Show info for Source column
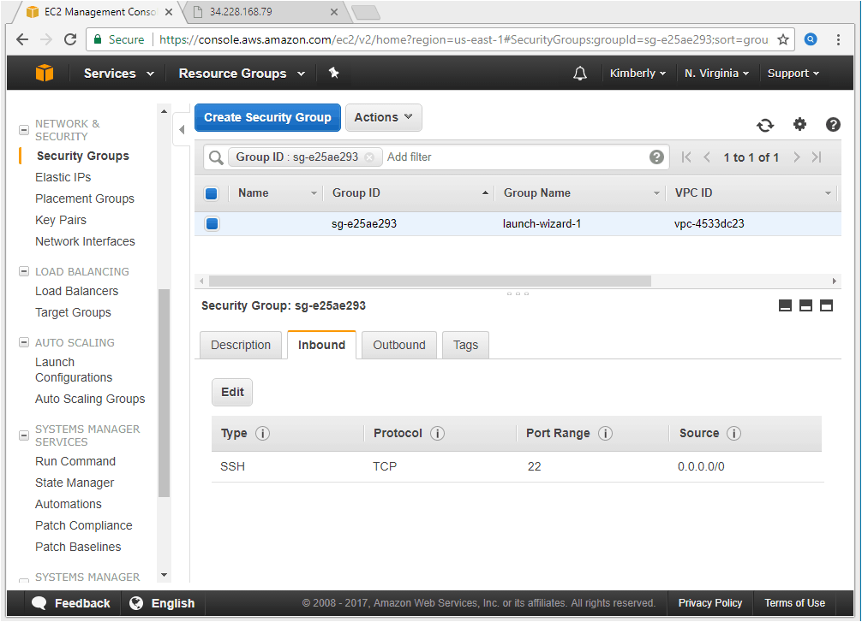The height and width of the screenshot is (622, 862). (734, 434)
